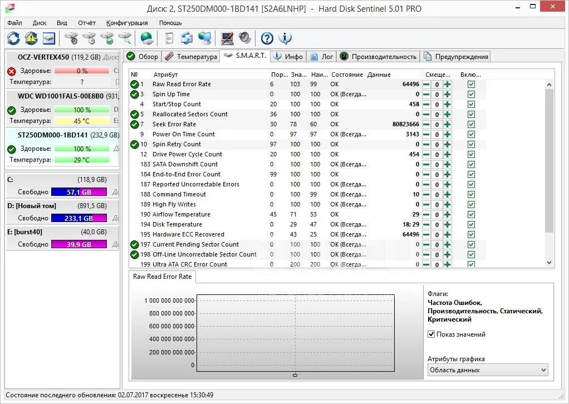Click the disk with stethoscope test icon
Screen dimensions: 569x404
point(71,38)
